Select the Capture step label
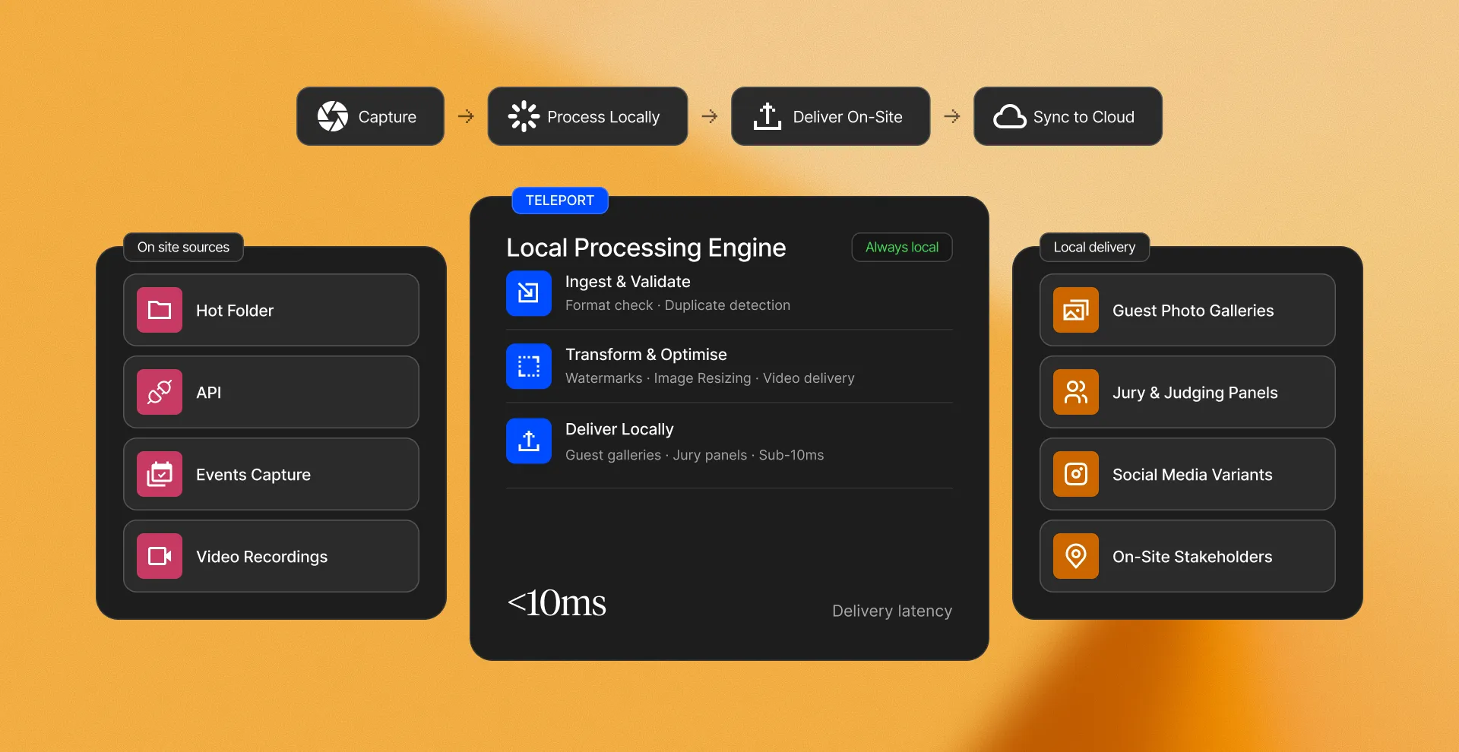 387,117
